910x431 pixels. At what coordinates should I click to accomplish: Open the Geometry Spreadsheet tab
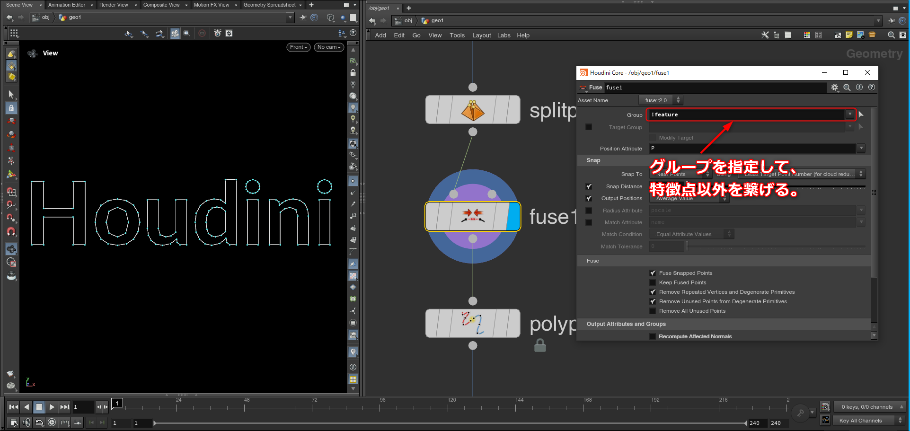[x=269, y=5]
